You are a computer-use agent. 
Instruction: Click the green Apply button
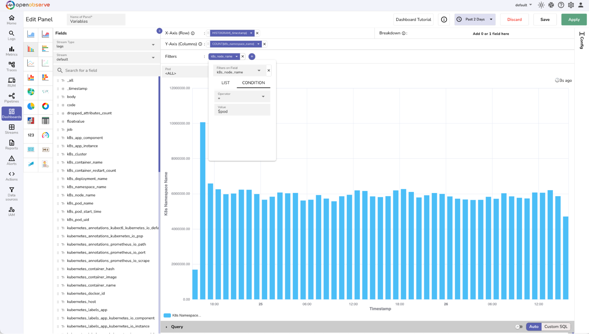click(x=573, y=19)
